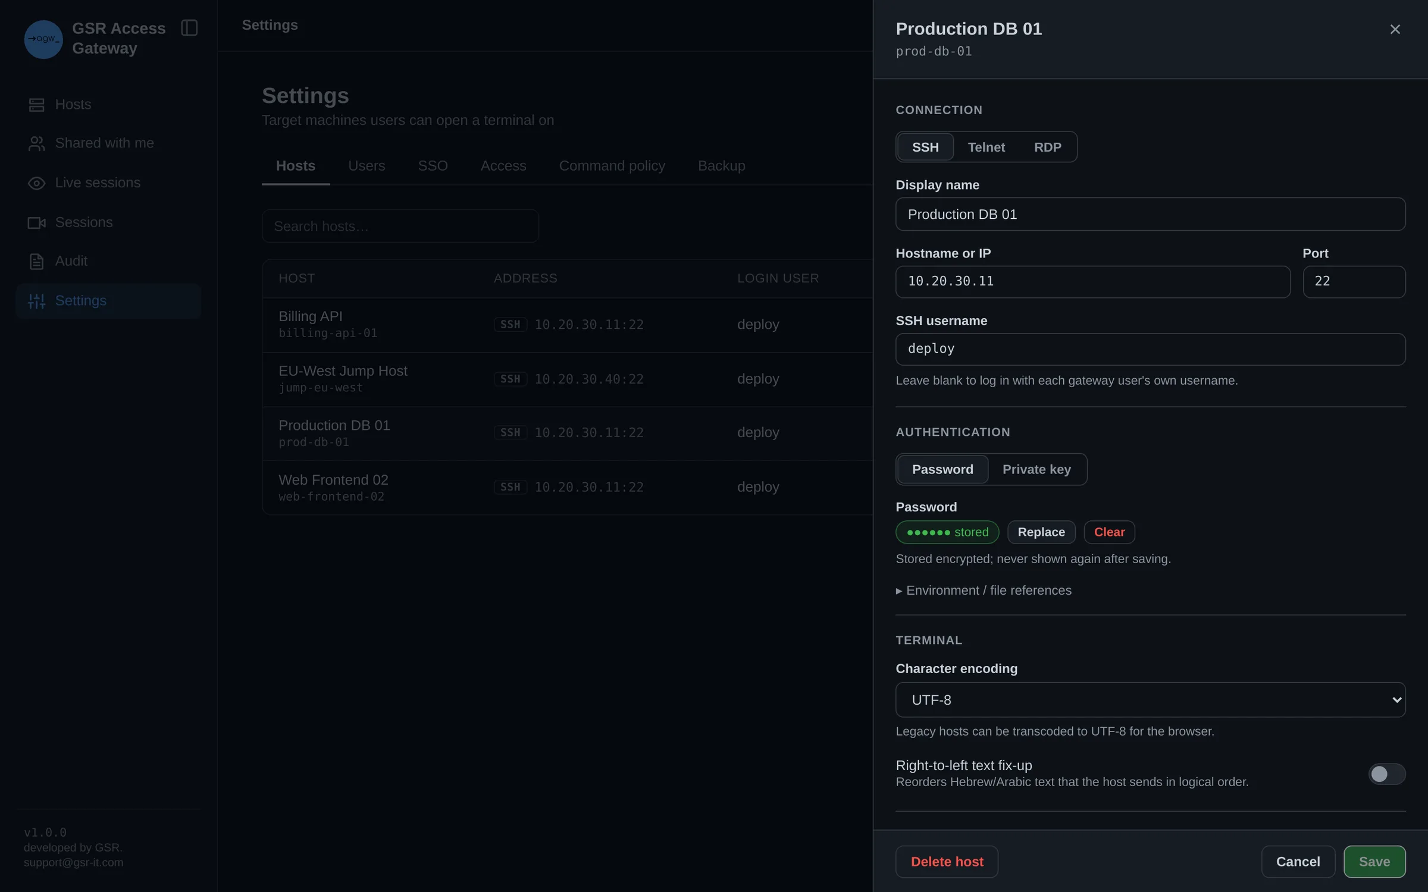This screenshot has height=892, width=1428.
Task: Click the Port field
Action: [1354, 281]
